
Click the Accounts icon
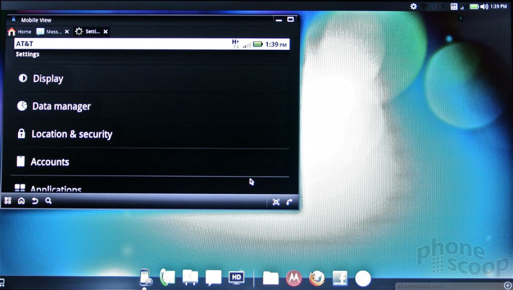pos(21,161)
